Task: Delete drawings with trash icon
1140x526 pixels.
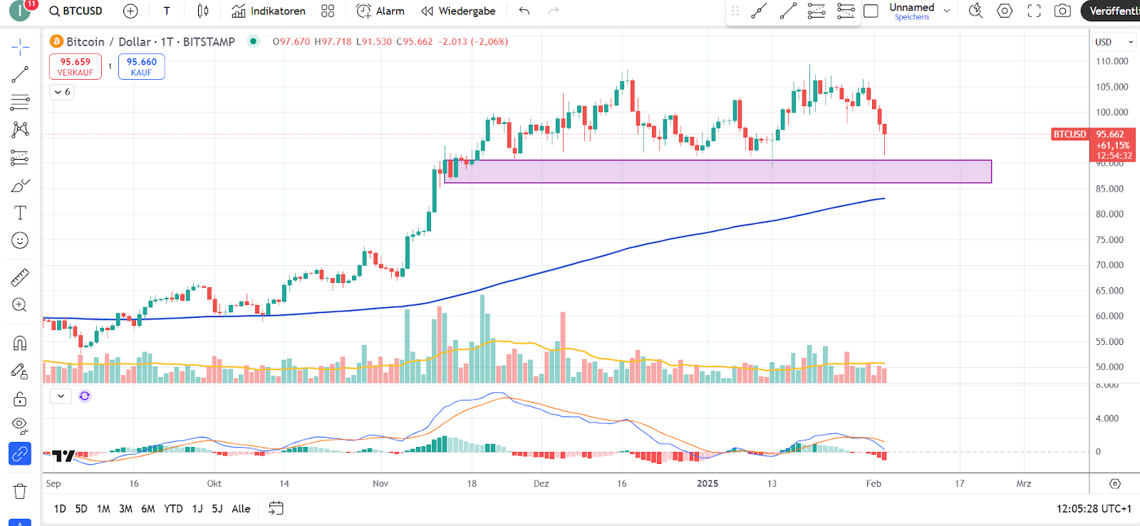Action: [x=20, y=491]
